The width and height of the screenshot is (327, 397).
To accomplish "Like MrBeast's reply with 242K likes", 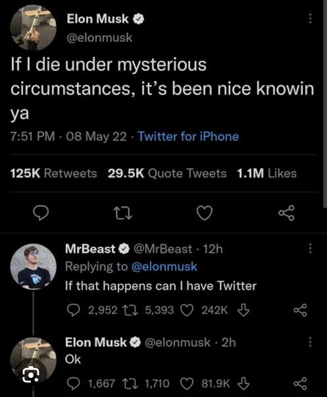I will coord(187,310).
